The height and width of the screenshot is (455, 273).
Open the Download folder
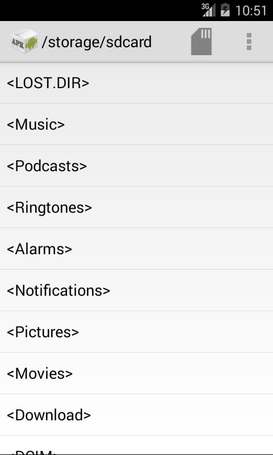tap(136, 415)
